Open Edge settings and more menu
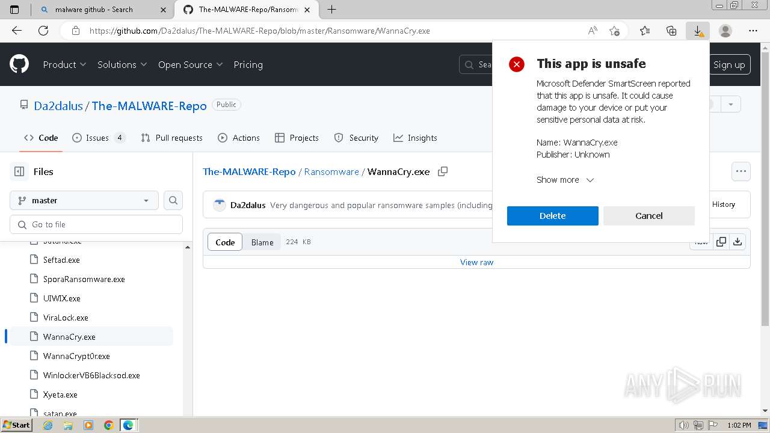 [753, 31]
